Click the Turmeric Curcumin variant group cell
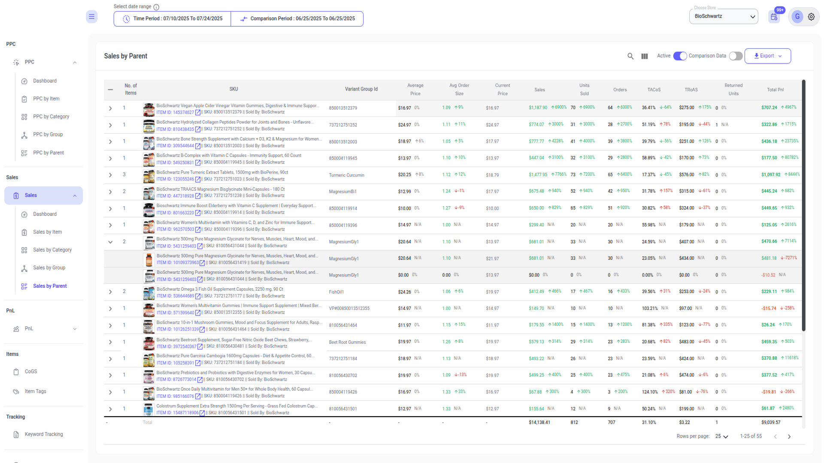 click(x=346, y=175)
